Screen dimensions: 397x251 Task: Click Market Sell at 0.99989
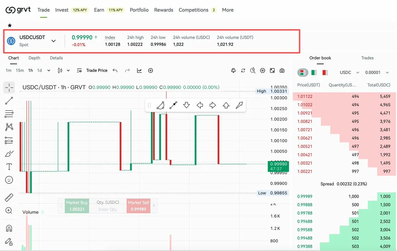[138, 206]
